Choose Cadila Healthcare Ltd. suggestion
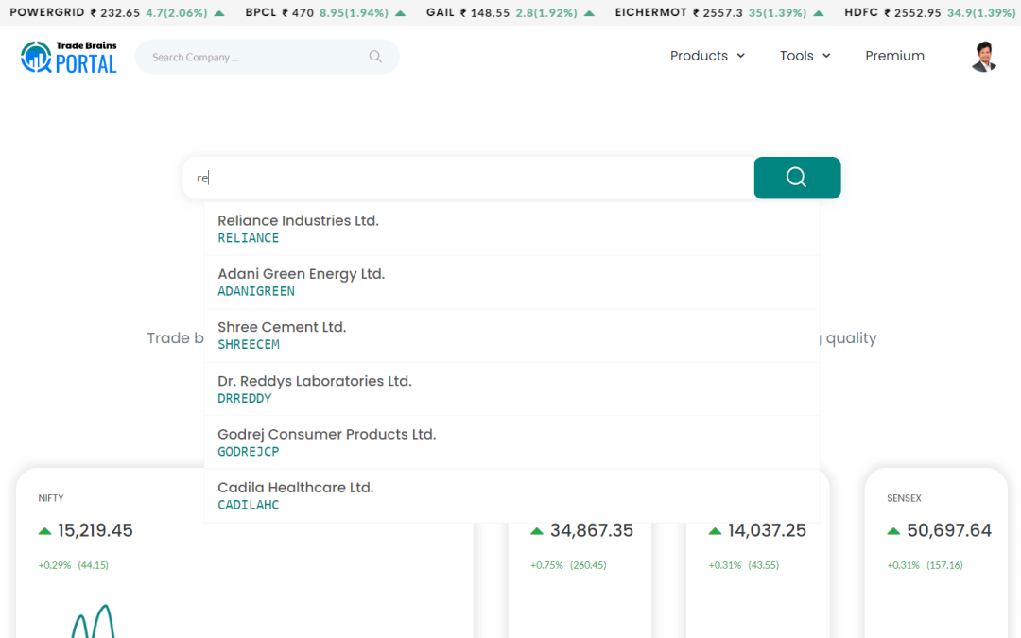Viewport: 1021px width, 638px height. coord(511,496)
